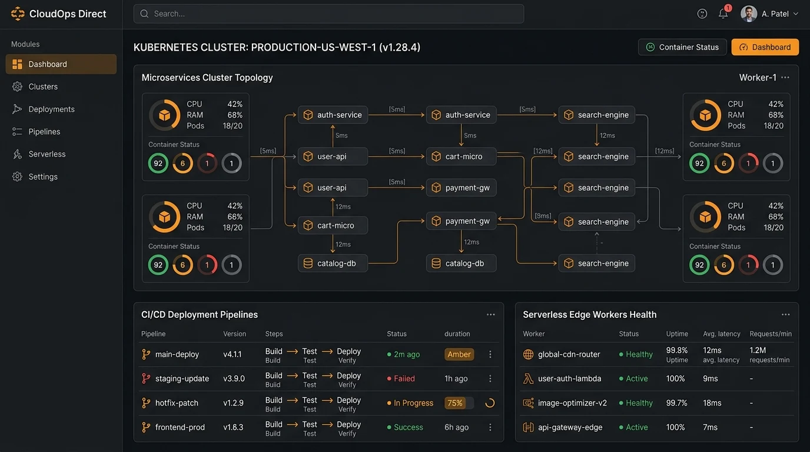Select the catalog-db node below payment-gw

coord(462,263)
